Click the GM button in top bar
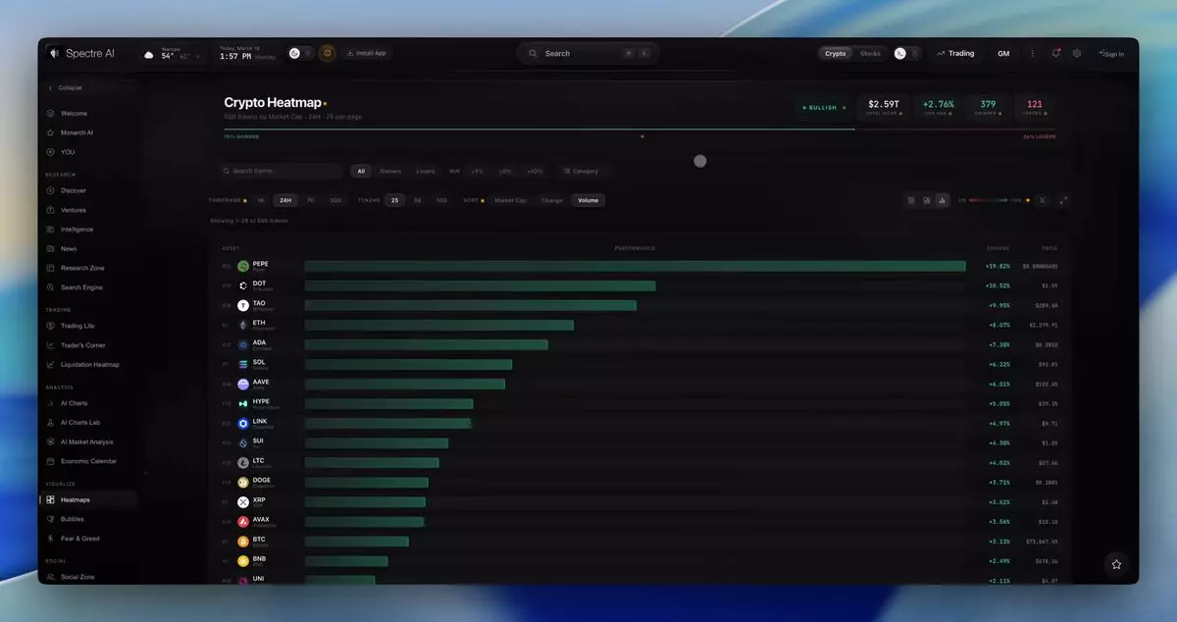The image size is (1177, 622). (x=1003, y=53)
